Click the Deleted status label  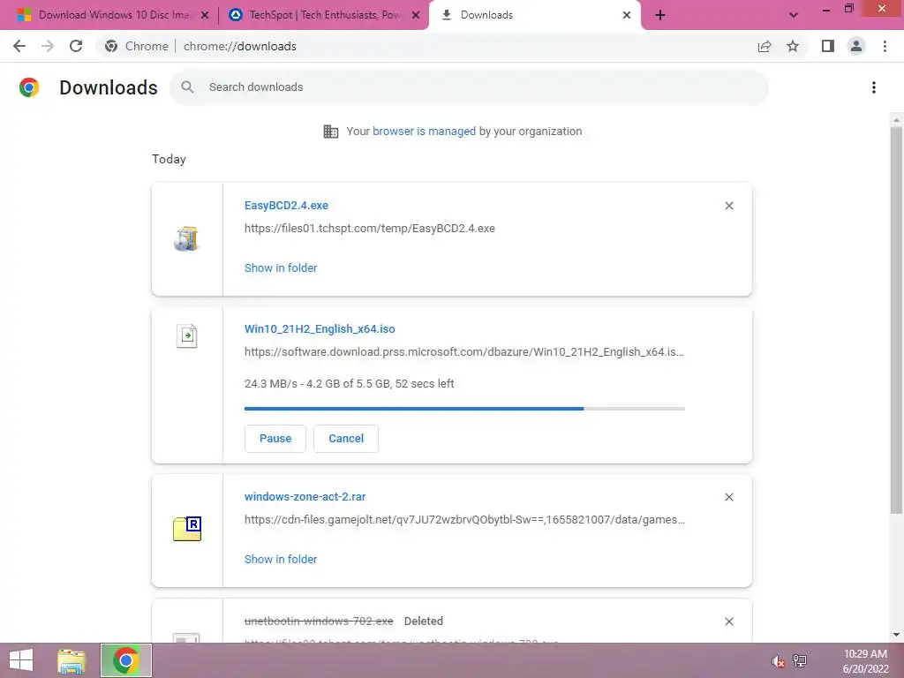[x=424, y=621]
